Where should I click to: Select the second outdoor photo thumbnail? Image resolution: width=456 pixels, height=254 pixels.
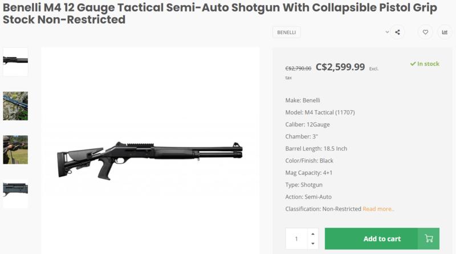coord(15,106)
